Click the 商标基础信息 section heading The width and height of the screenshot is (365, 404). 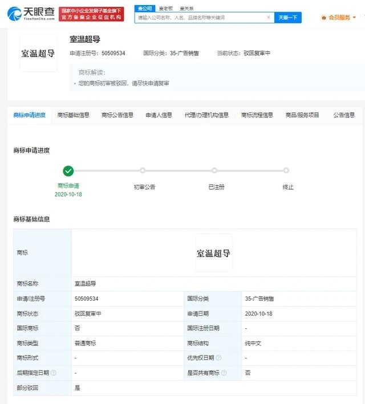point(31,219)
